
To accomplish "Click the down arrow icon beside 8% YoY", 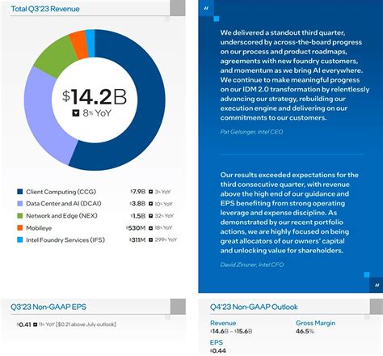I will click(76, 113).
